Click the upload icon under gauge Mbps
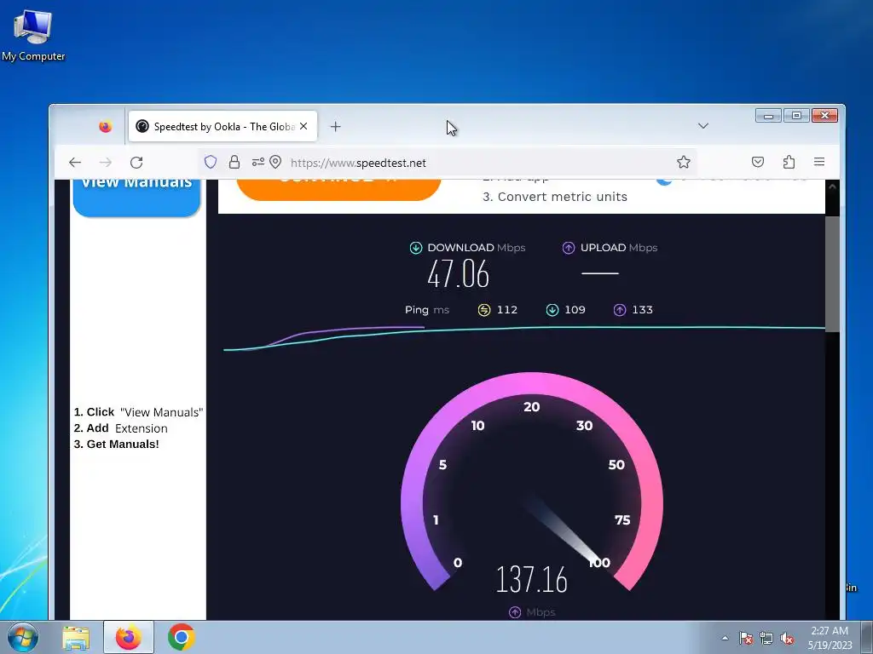Image resolution: width=873 pixels, height=654 pixels. (x=515, y=612)
